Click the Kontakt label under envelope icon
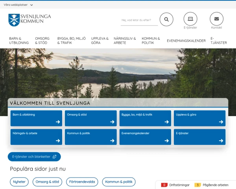Viewport: 236px width, 189px height. [217, 28]
